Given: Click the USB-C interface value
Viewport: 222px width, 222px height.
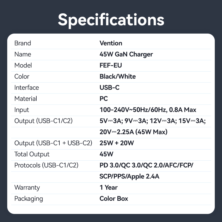Looking at the screenshot, I should pyautogui.click(x=109, y=87).
